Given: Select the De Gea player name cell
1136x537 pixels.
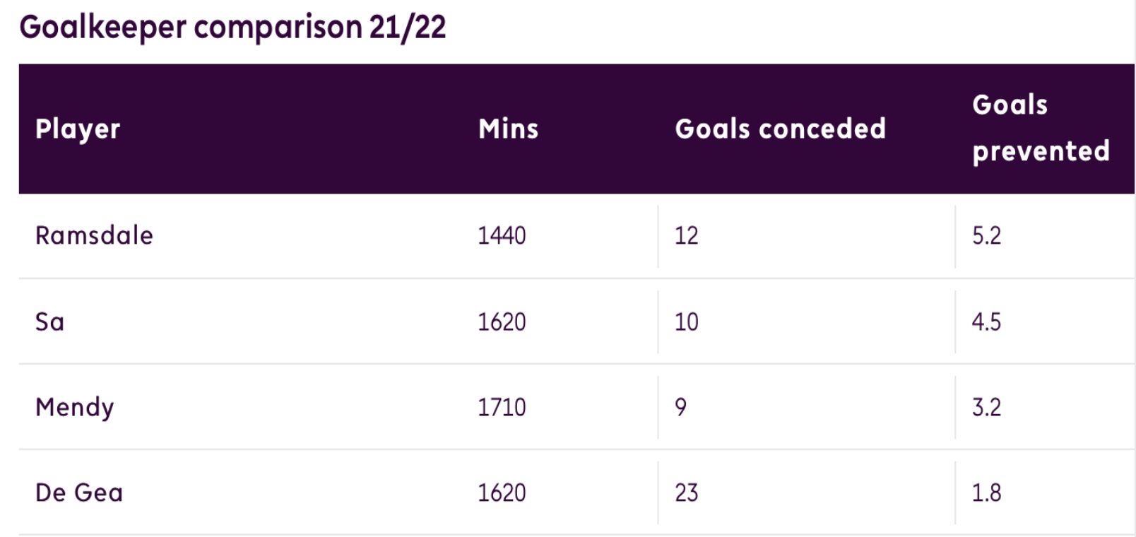Looking at the screenshot, I should point(79,492).
